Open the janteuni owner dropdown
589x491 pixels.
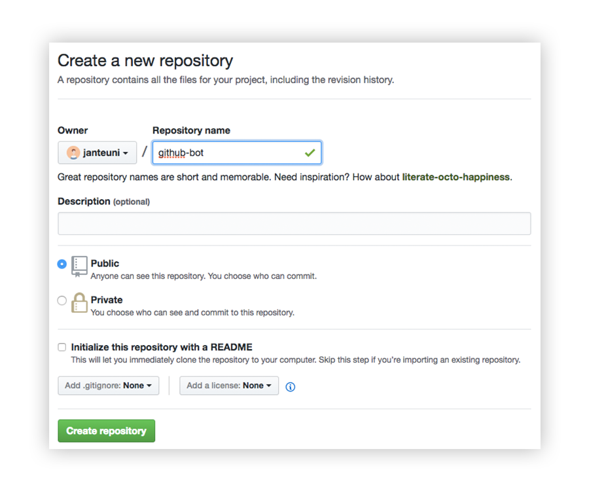(97, 152)
